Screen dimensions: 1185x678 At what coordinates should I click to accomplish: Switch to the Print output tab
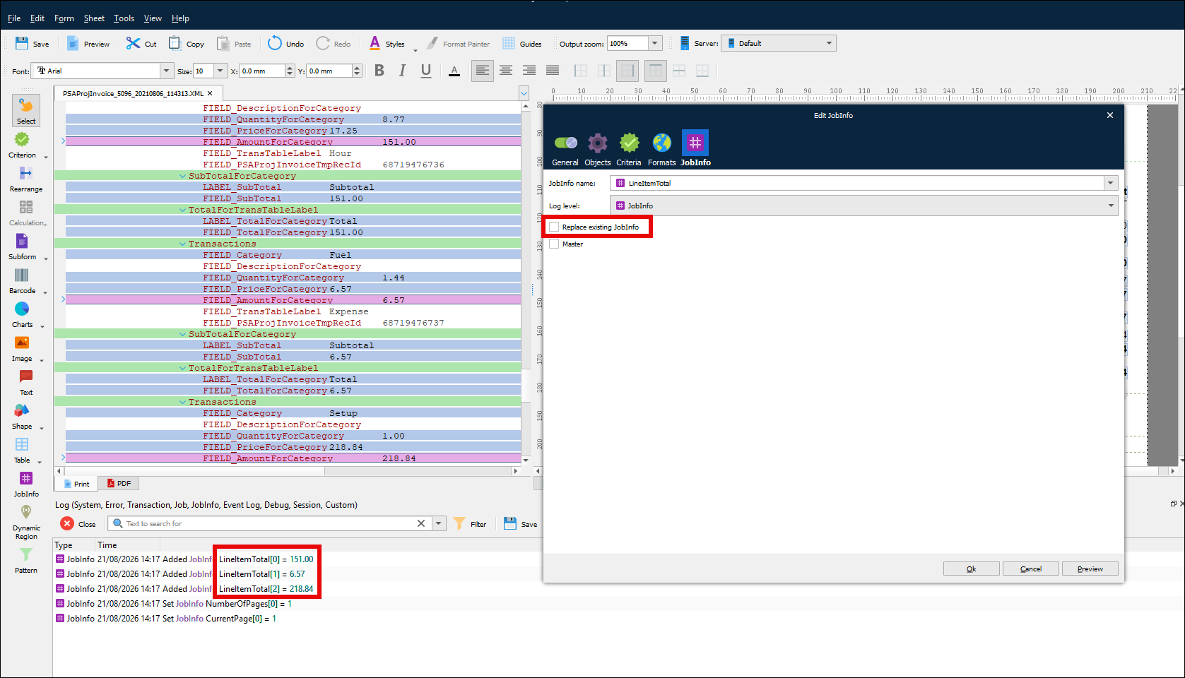point(76,484)
